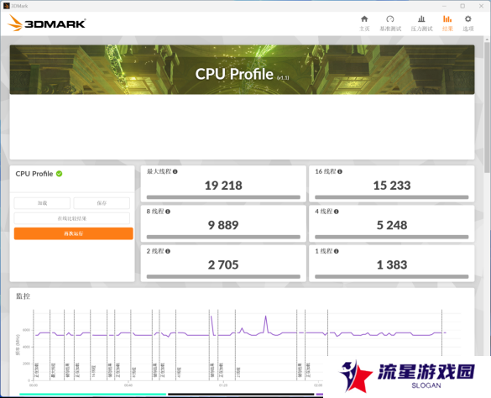Click green validation checkmark beside CPU Profile
Screen dimensions: 491x398
pos(60,174)
